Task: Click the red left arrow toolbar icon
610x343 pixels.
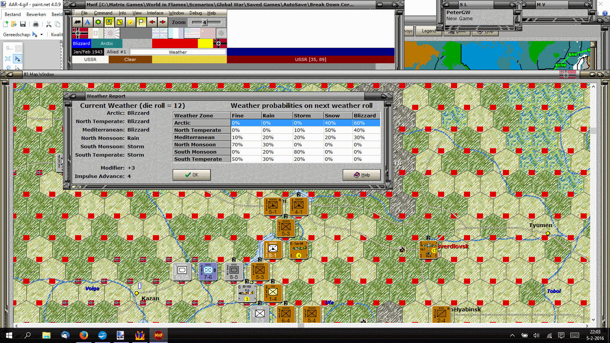Action: 152,22
